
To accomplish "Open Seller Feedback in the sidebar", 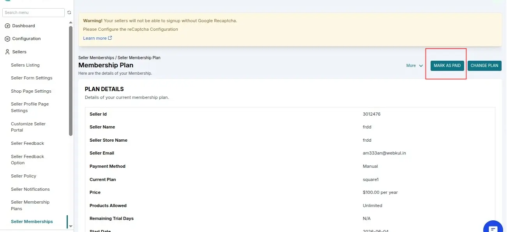I will (x=28, y=143).
